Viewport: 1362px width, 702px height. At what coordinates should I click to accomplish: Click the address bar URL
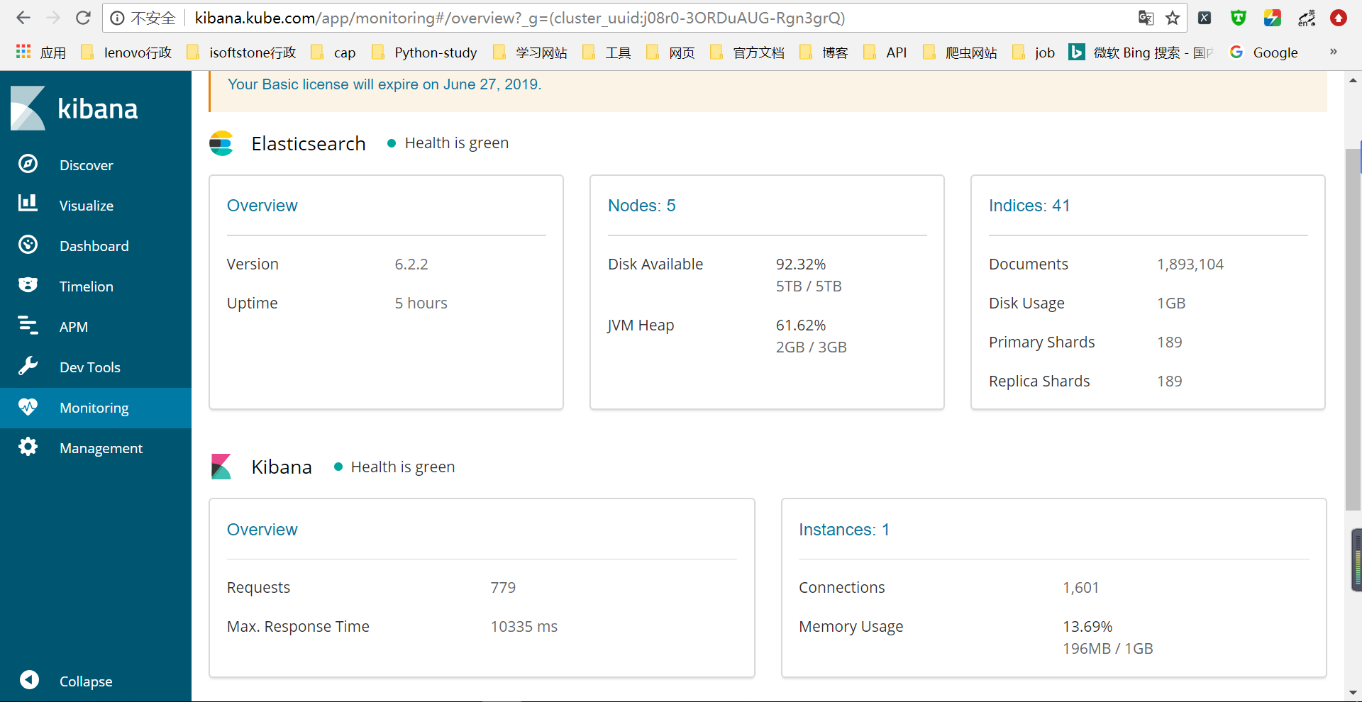tap(520, 18)
